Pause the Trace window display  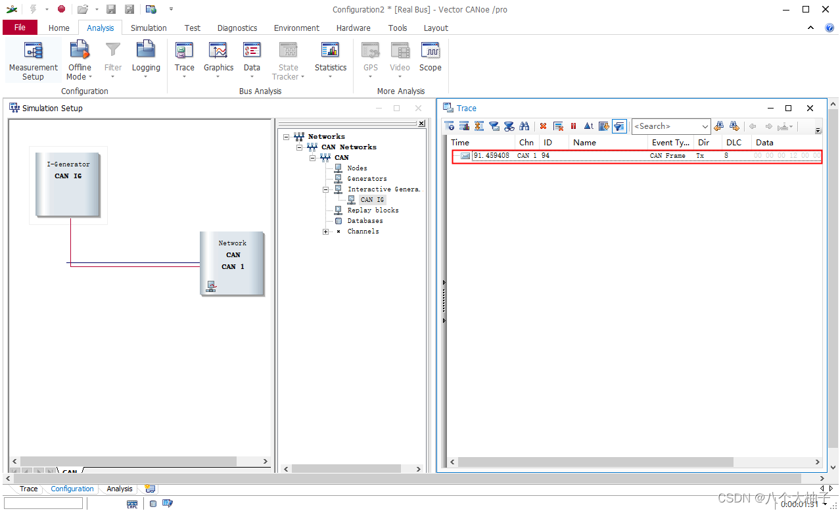point(573,126)
